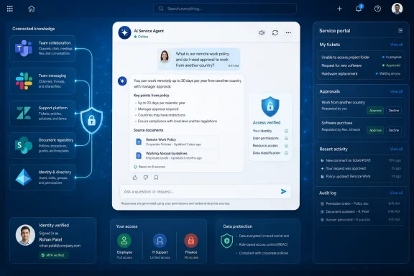Open the app launcher grid icon

pos(10,9)
